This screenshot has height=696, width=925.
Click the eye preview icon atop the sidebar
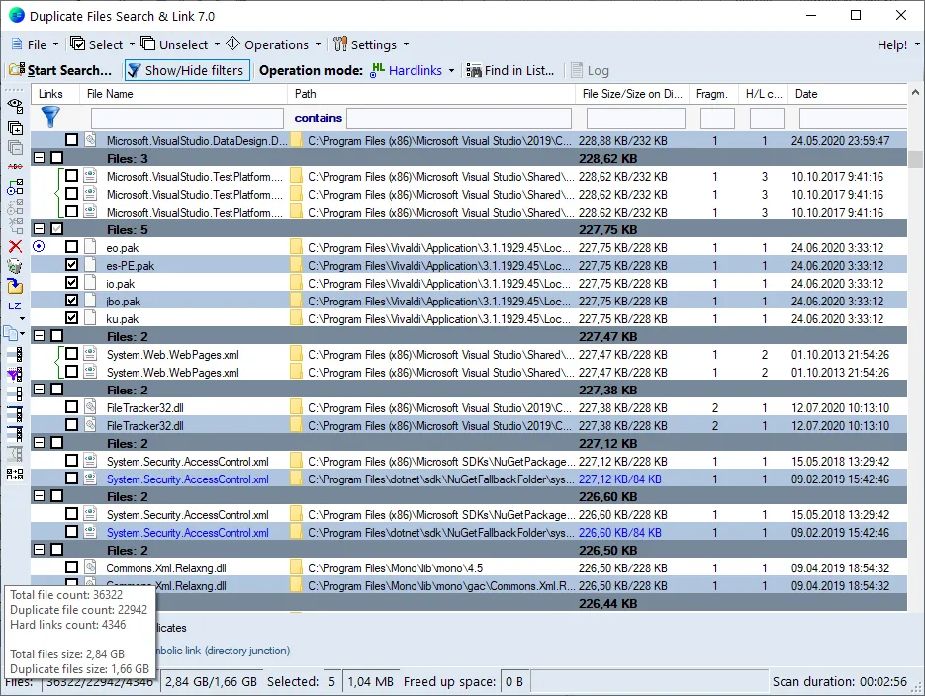coord(13,104)
